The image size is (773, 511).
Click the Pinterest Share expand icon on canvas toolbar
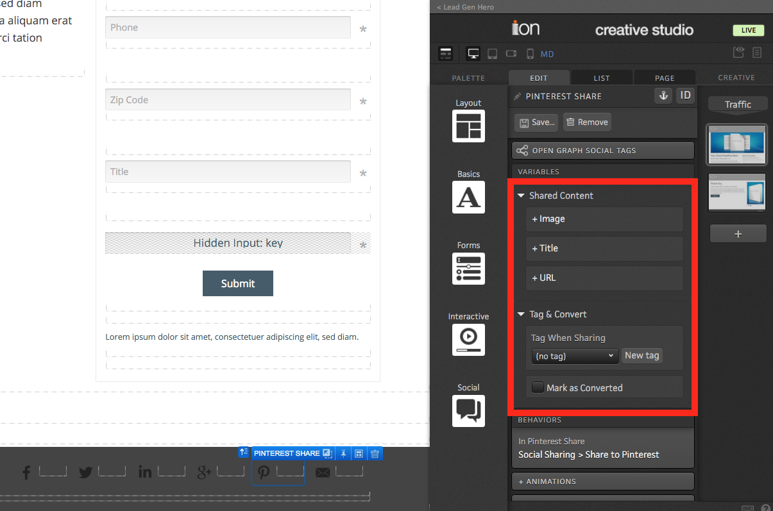327,453
